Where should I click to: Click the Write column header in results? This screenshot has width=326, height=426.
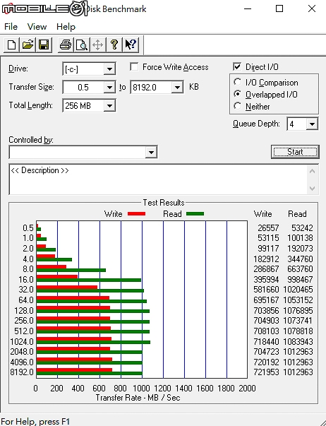pyautogui.click(x=262, y=214)
